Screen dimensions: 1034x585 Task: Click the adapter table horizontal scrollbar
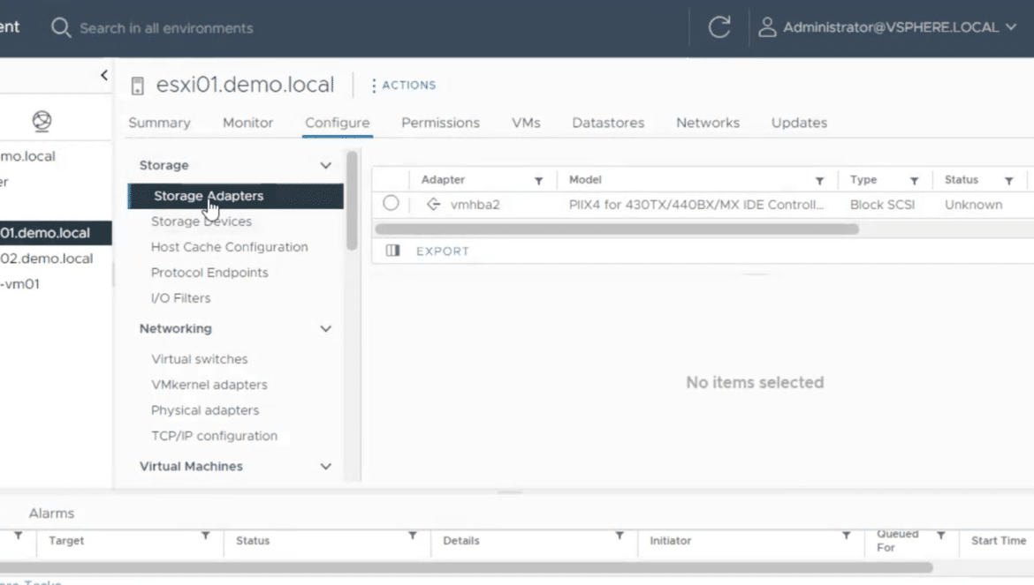pos(617,229)
